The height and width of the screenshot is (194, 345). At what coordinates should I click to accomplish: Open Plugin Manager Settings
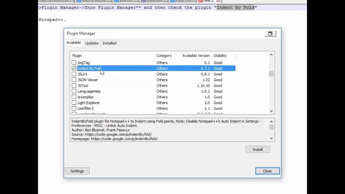pyautogui.click(x=77, y=171)
